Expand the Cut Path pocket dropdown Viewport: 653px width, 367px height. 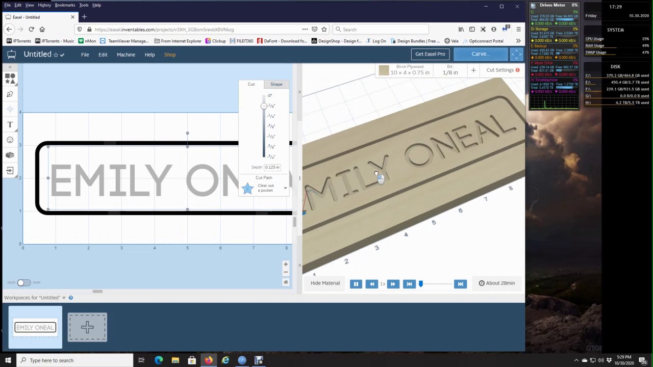[x=285, y=188]
